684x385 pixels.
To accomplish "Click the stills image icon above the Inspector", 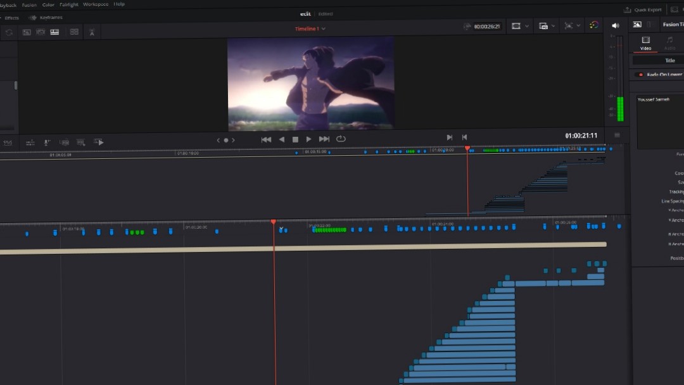I will 636,24.
